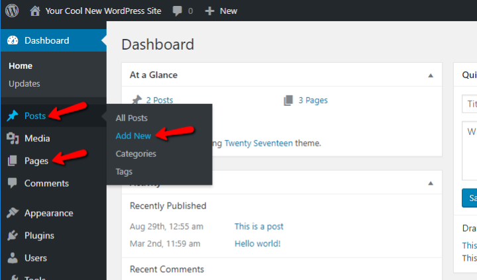Open the Twenty Seventeen theme link
This screenshot has height=280, width=477.
point(258,143)
